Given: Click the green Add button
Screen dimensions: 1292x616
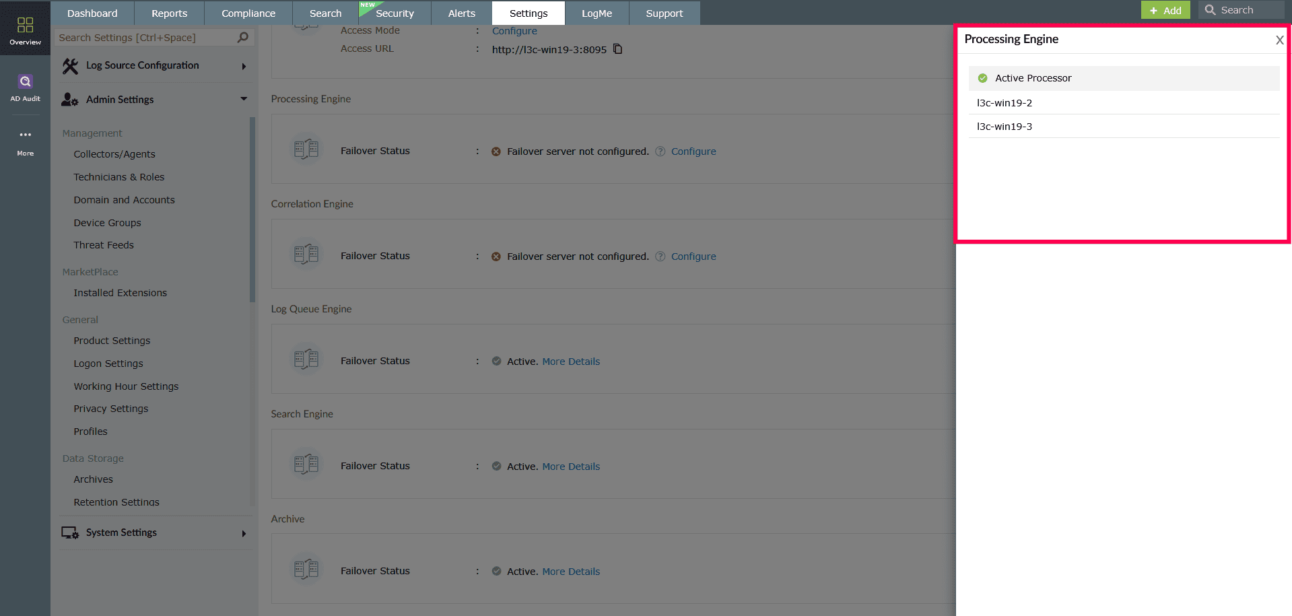Looking at the screenshot, I should (x=1165, y=10).
